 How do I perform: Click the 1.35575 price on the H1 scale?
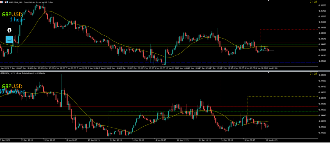pyautogui.click(x=323, y=5)
